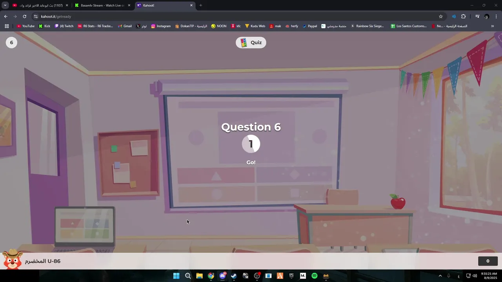Open the kfc bookmark
Screen dimensions: 502x282
236,26
